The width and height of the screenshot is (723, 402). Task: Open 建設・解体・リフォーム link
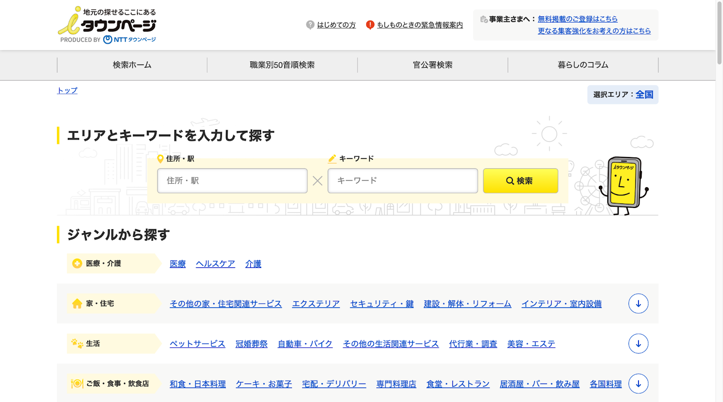[467, 304]
